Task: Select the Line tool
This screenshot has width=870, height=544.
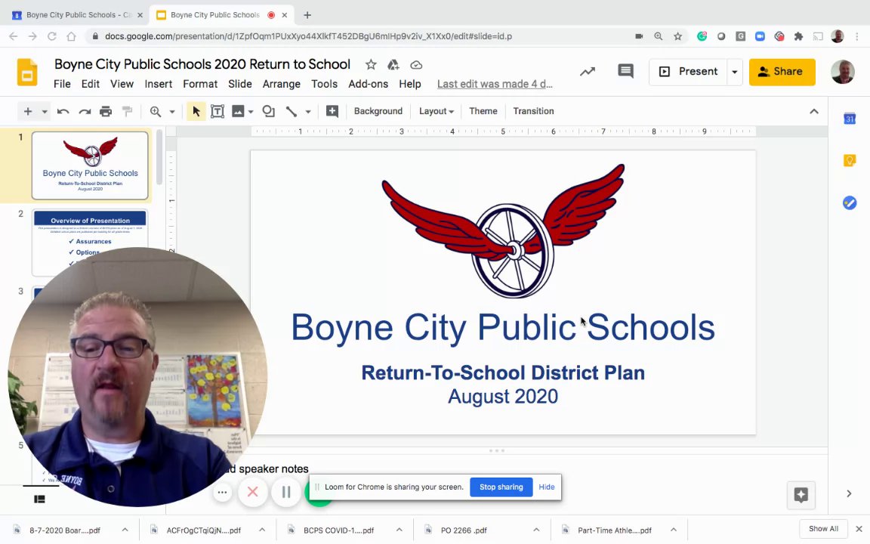Action: 292,112
